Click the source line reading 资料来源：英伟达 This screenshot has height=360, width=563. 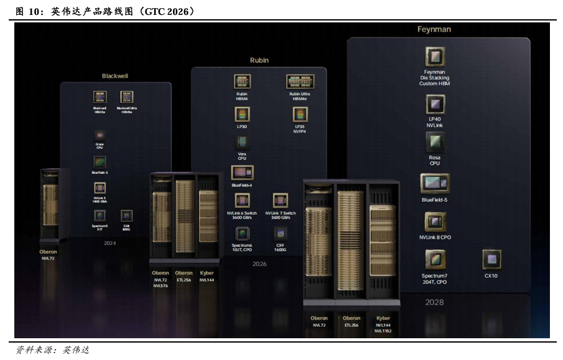click(52, 349)
